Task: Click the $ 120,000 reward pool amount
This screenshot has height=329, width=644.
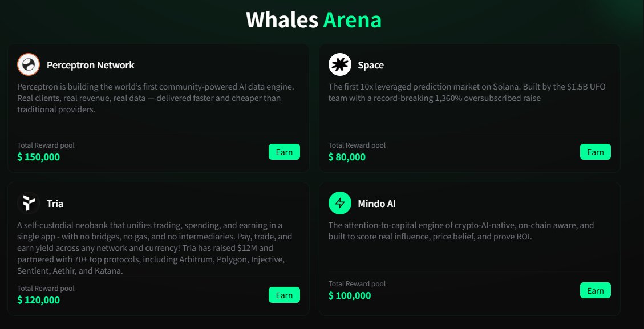Action: (x=38, y=300)
